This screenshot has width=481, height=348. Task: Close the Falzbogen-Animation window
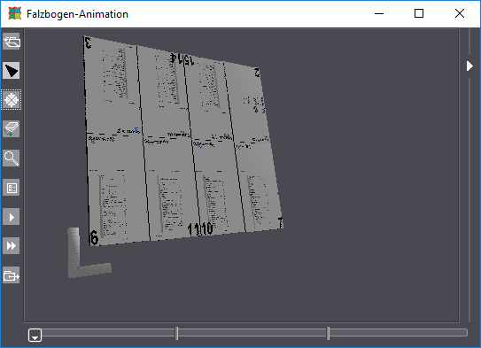460,13
